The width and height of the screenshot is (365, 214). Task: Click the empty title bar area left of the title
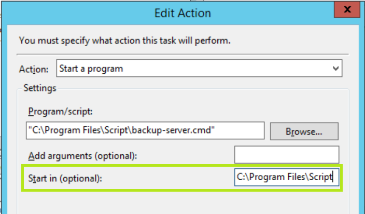[x=78, y=12]
